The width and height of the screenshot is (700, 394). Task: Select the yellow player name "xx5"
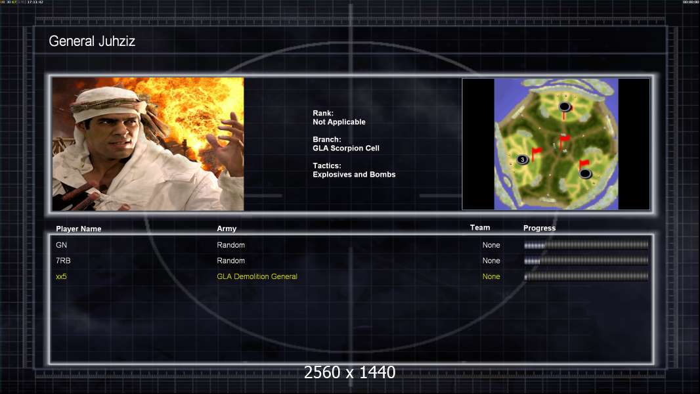[x=61, y=276]
